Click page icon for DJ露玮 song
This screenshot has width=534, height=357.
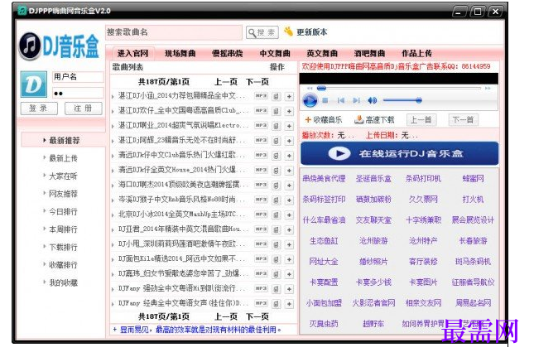[276, 274]
